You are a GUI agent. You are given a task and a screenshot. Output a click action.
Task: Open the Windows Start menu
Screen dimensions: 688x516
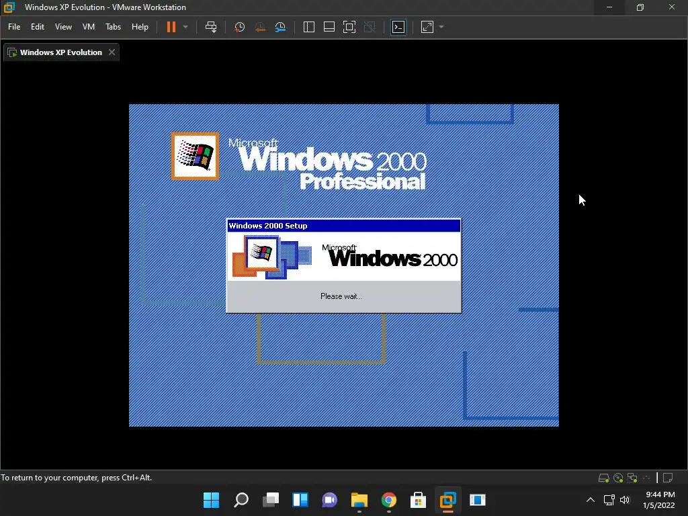tap(211, 500)
